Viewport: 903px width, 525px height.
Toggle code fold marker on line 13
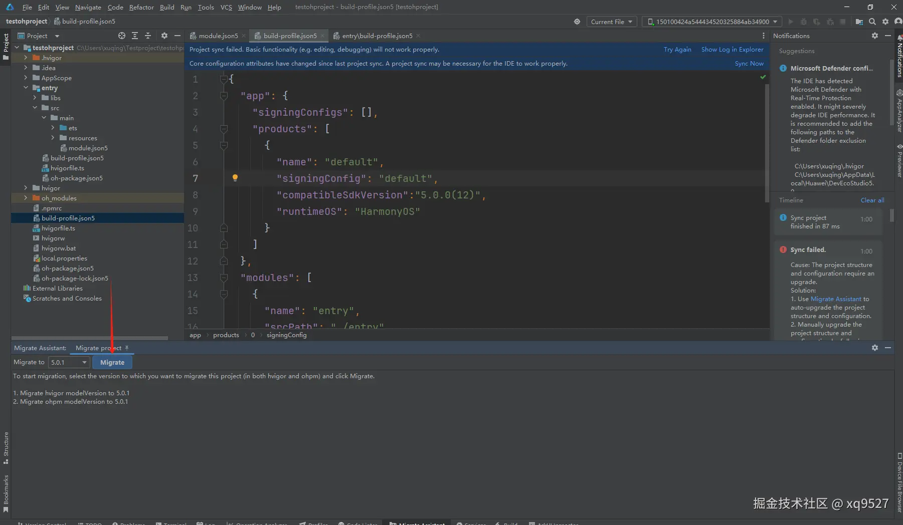point(224,278)
